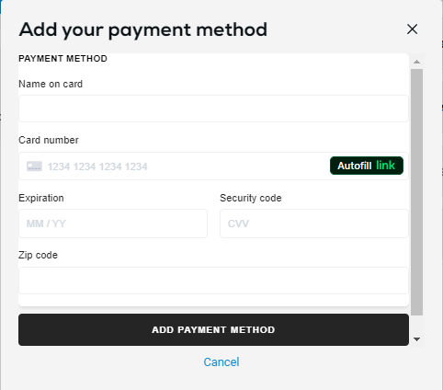The height and width of the screenshot is (390, 443).
Task: Focus the Zip code text box
Action: (213, 281)
